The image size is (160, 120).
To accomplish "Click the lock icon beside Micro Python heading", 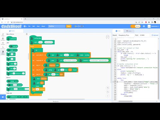I will (x=27, y=34).
